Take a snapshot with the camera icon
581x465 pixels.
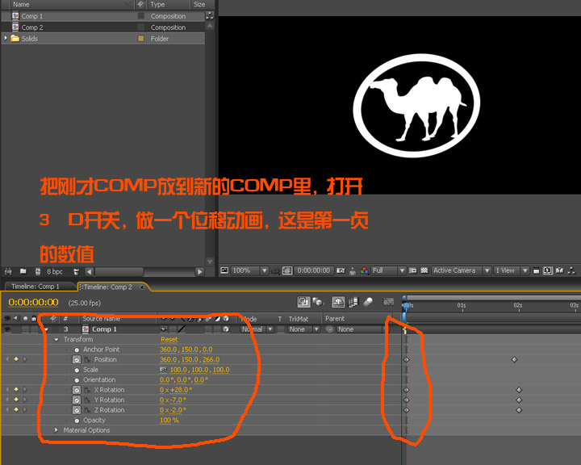[x=341, y=270]
